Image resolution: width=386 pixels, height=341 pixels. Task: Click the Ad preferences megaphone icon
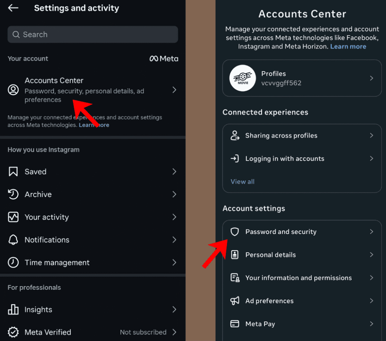235,301
